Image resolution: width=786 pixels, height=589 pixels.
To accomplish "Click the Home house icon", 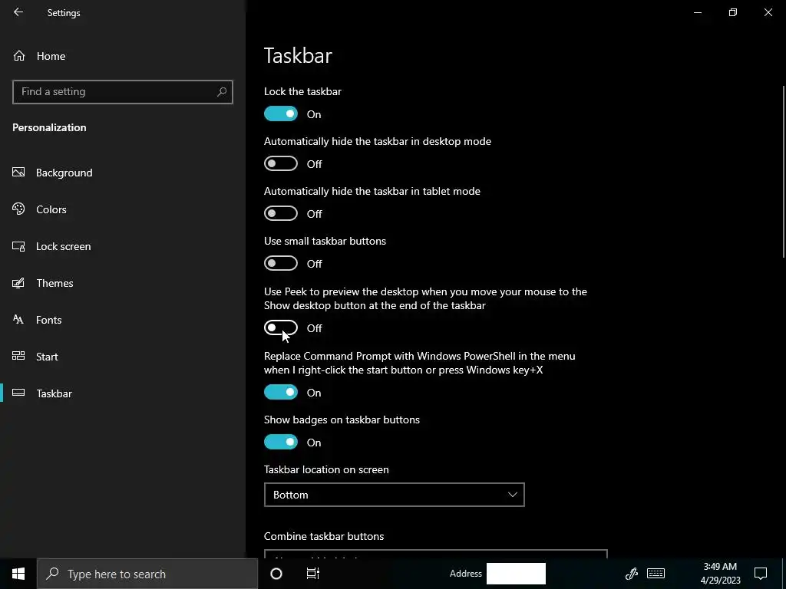I will click(x=19, y=55).
